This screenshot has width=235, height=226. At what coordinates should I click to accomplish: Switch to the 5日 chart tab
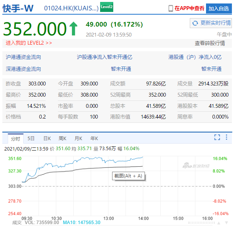pos(31,139)
